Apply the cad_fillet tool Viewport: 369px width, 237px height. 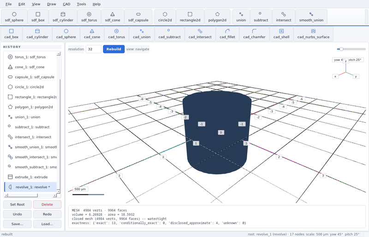tap(227, 34)
